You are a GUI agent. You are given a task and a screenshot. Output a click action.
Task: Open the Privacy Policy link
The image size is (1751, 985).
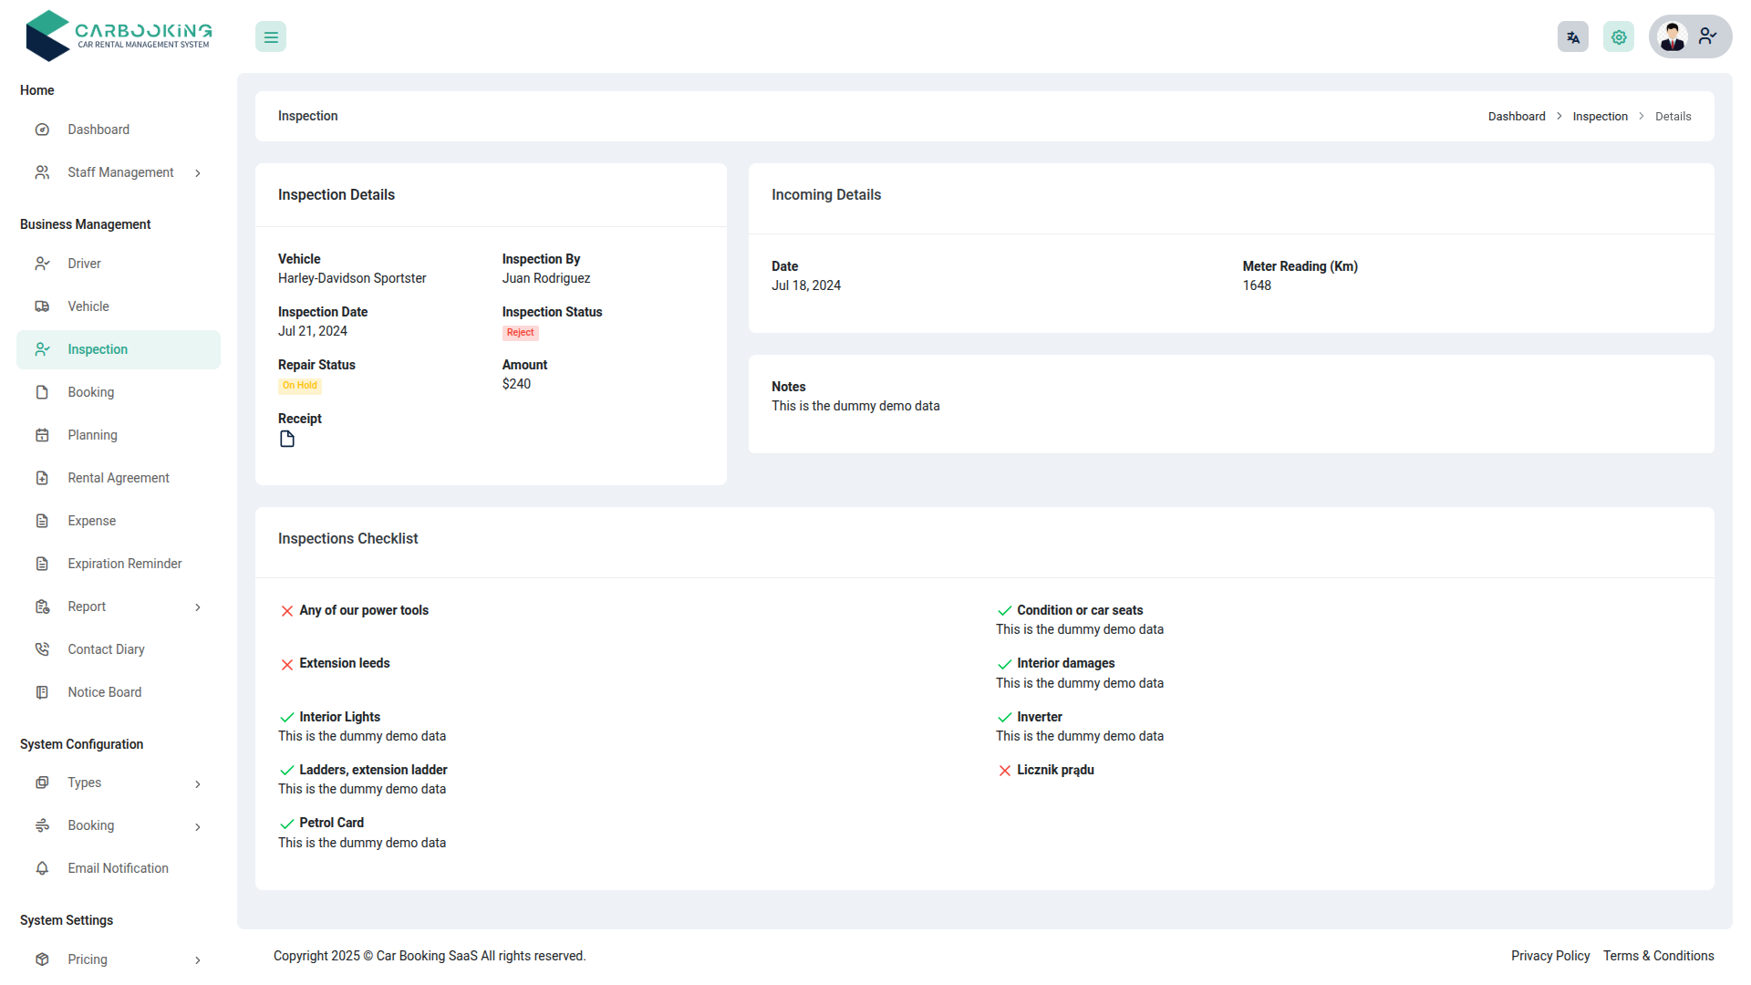1549,956
